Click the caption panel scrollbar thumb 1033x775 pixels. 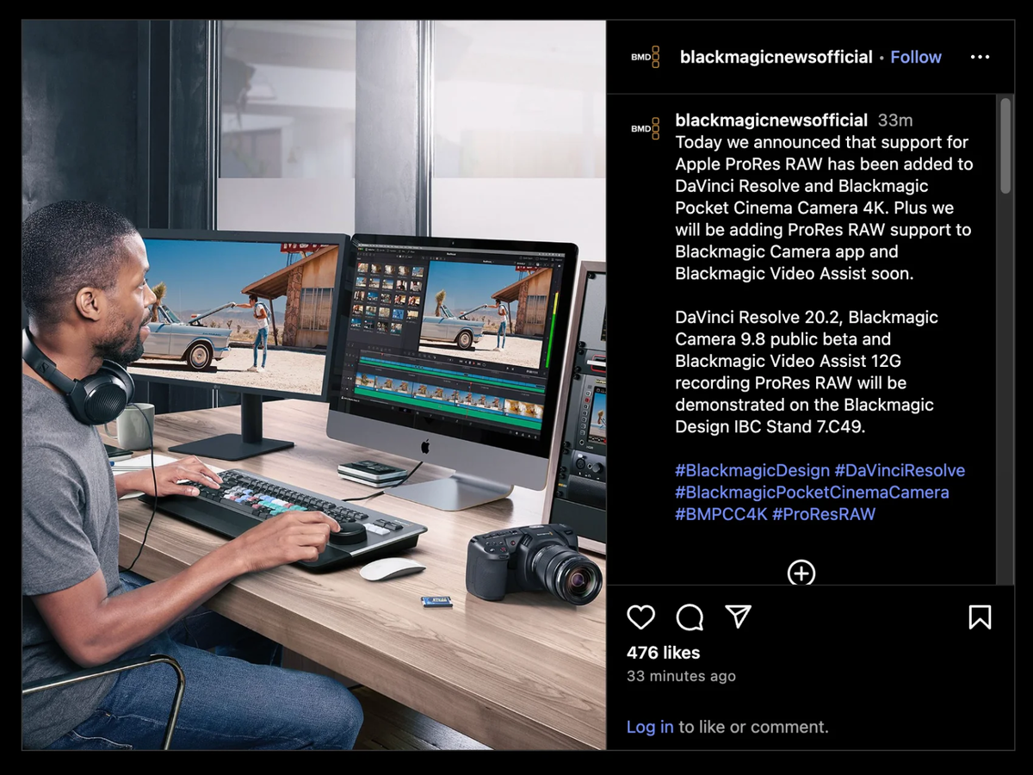tap(1005, 146)
